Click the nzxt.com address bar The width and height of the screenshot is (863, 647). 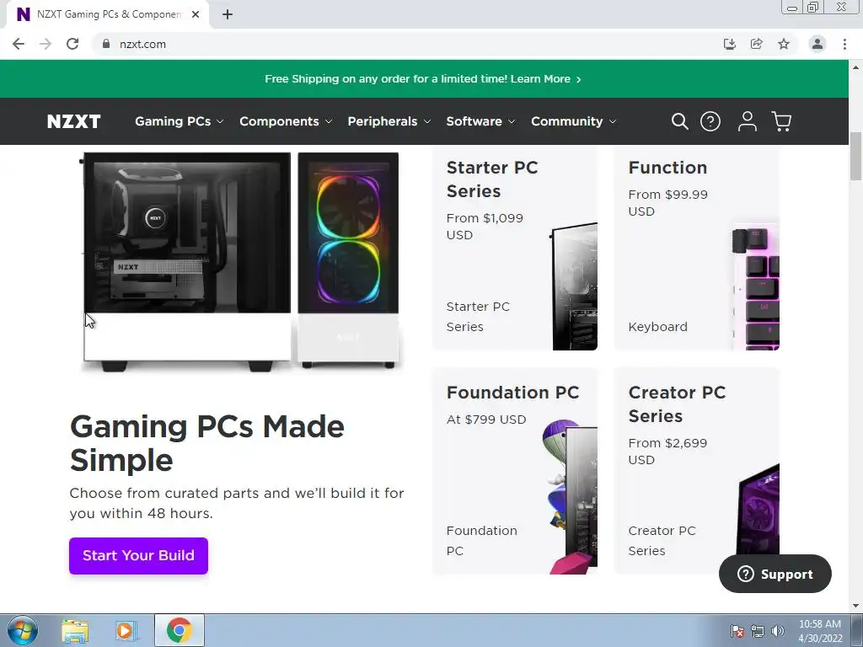coord(407,44)
